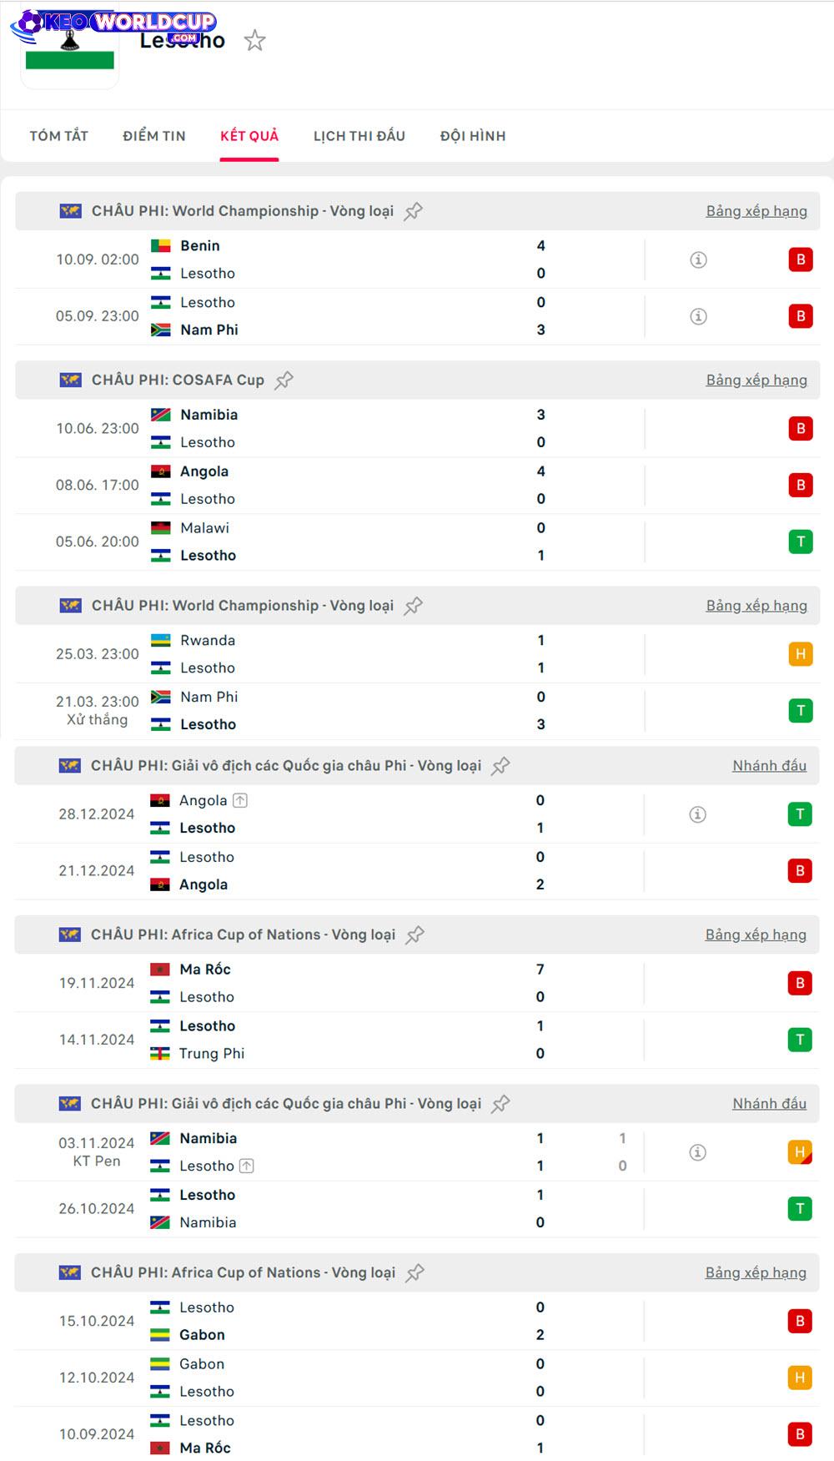
Task: Open the ĐỘI HÌNH tab
Action: pyautogui.click(x=473, y=136)
